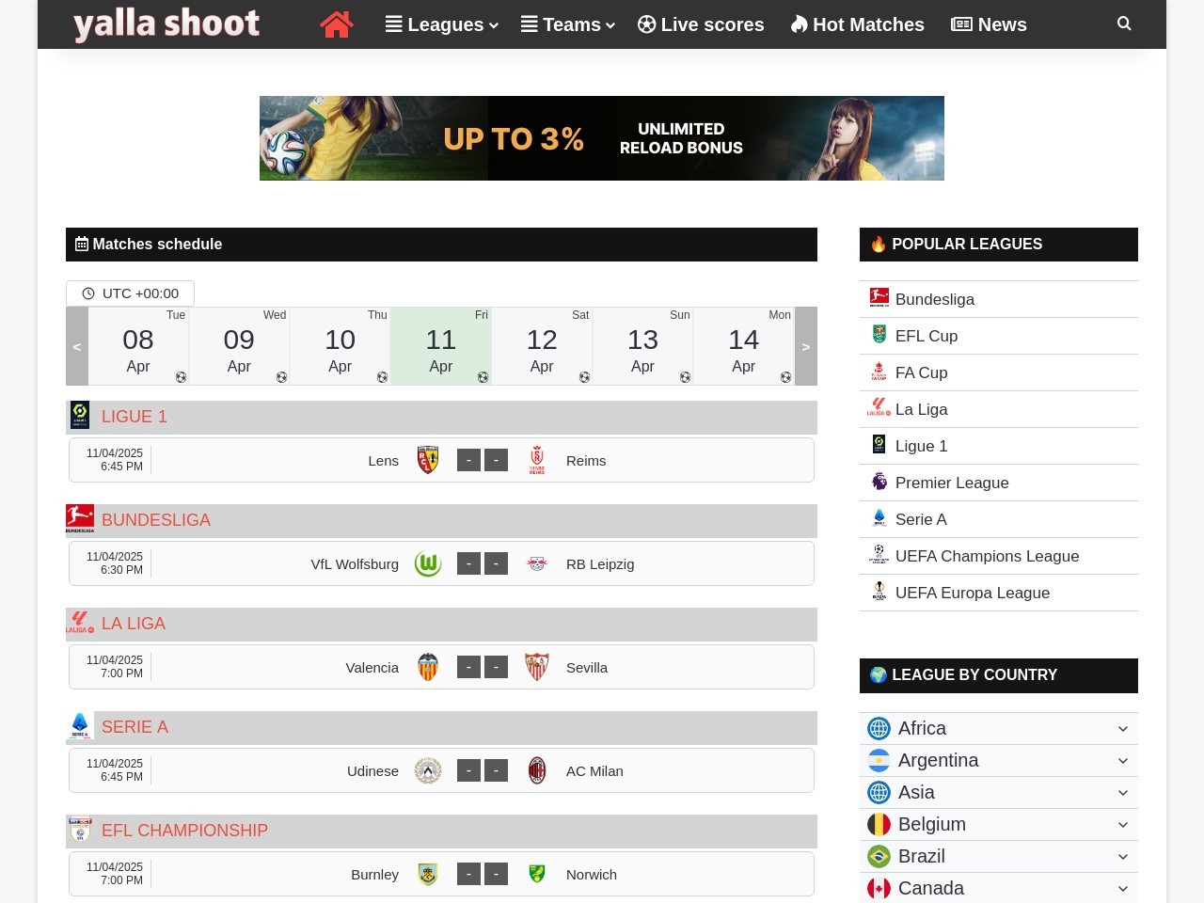The width and height of the screenshot is (1204, 903).
Task: Open UEFA Champions League link
Action: tap(987, 556)
